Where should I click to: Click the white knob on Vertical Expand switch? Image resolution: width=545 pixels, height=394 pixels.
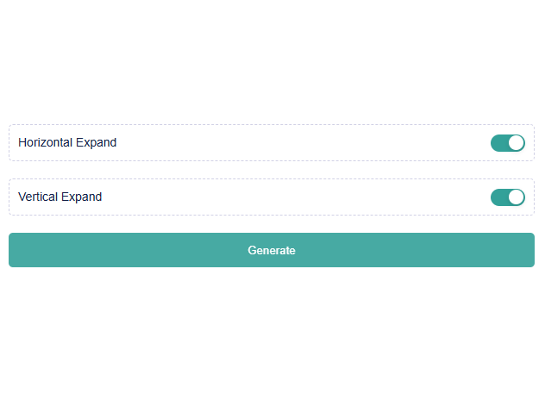click(x=516, y=197)
